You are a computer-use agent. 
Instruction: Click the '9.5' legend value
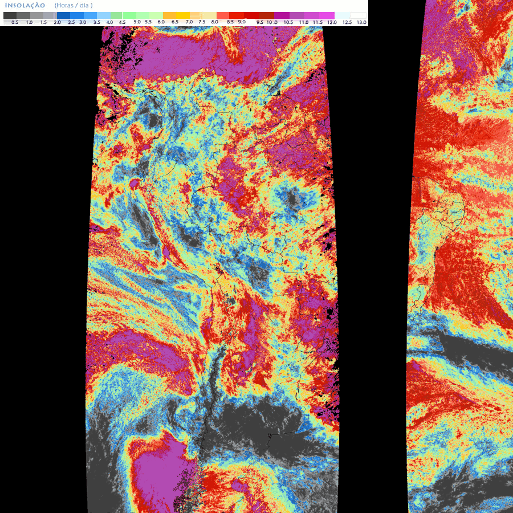(x=260, y=23)
